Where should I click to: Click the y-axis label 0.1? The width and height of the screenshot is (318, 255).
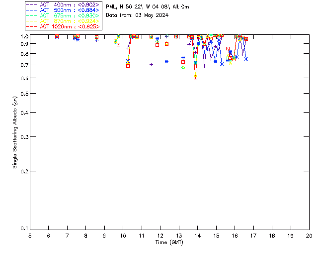tap(24, 229)
